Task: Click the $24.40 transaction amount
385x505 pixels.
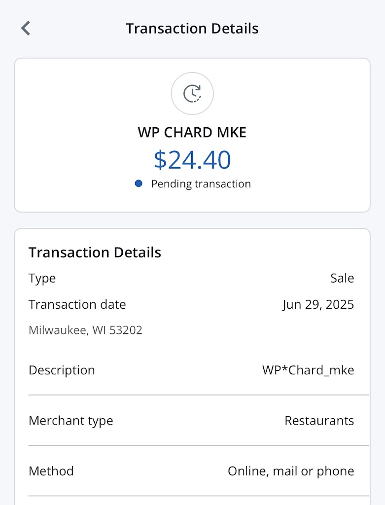Action: [x=192, y=160]
